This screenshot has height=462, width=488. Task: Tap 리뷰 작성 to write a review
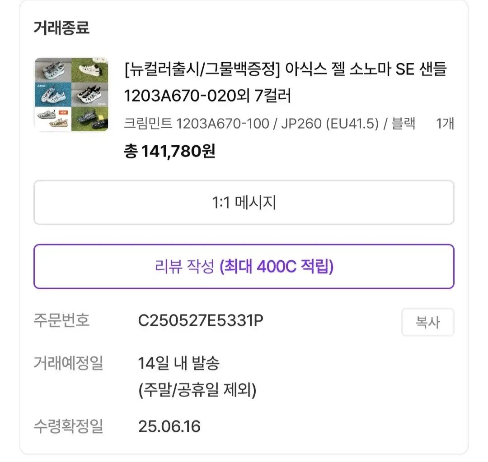tap(244, 267)
